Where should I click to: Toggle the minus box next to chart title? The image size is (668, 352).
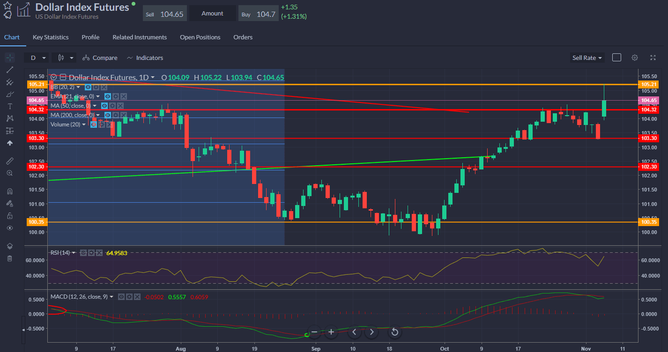[x=63, y=77]
